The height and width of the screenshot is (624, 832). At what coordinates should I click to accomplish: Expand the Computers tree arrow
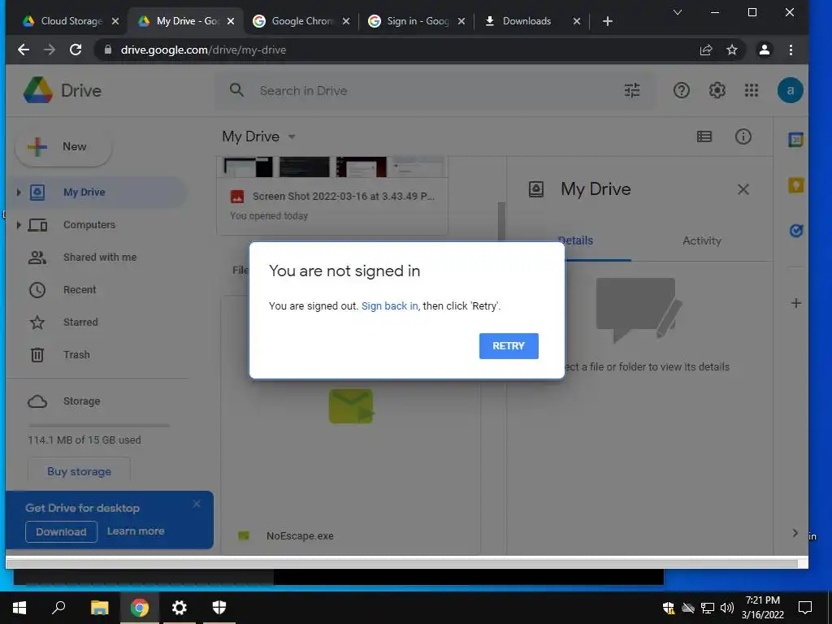pos(19,225)
